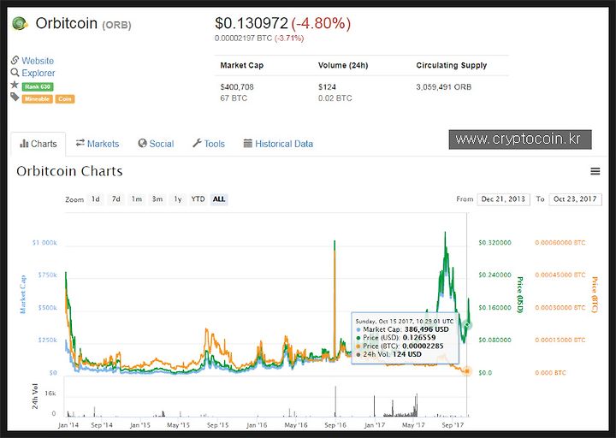
Task: Click the Circulating Supply column header
Action: point(452,66)
